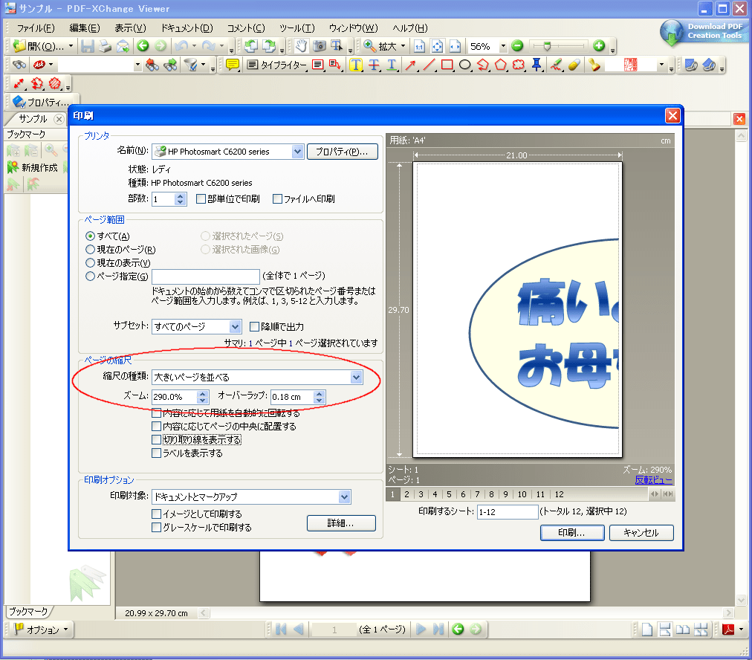This screenshot has height=660, width=752.
Task: Select the Pushpin attachment tool
Action: pyautogui.click(x=537, y=65)
